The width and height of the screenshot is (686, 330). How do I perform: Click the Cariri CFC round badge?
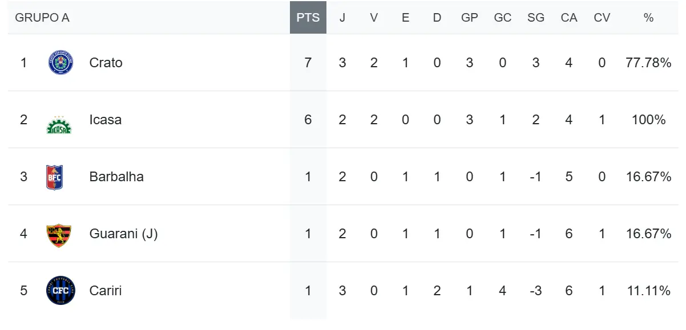[60, 291]
